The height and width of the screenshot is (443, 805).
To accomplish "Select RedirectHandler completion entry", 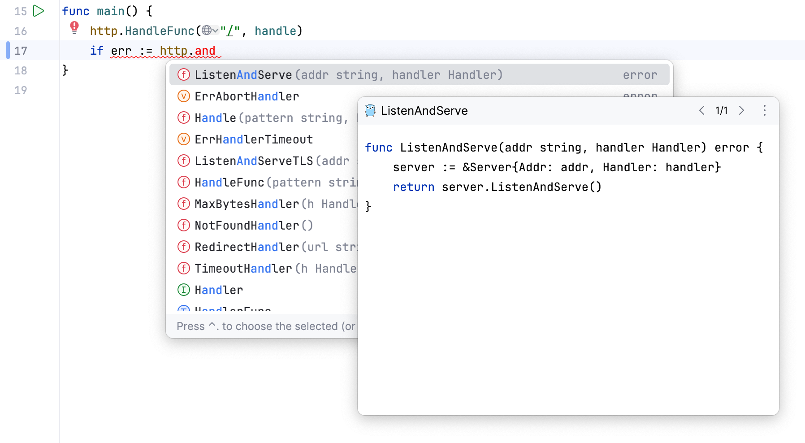I will pyautogui.click(x=247, y=247).
